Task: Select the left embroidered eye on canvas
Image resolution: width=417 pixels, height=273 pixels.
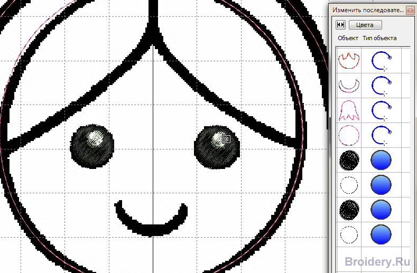Action: point(92,146)
